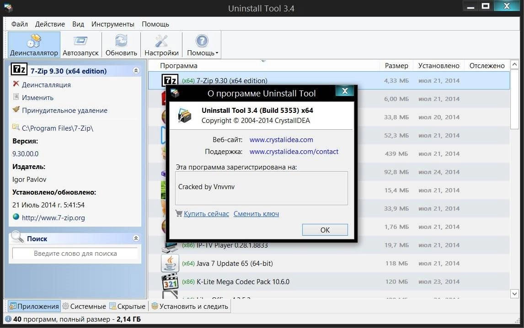Click the июл 24, 2014 date cell
The height and width of the screenshot is (328, 524).
[439, 172]
